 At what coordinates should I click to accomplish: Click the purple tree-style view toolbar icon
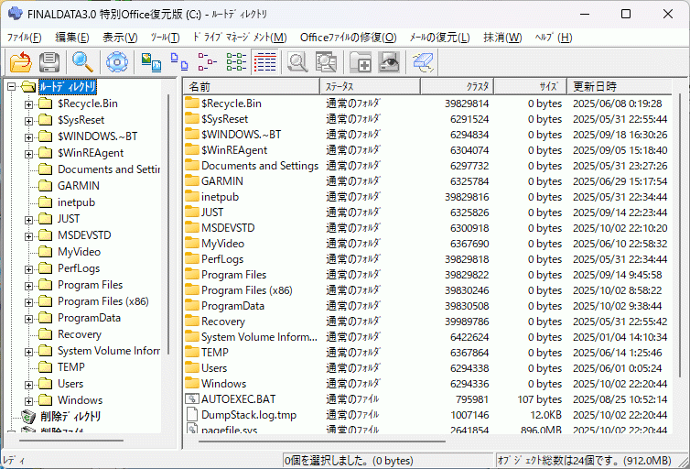[207, 61]
